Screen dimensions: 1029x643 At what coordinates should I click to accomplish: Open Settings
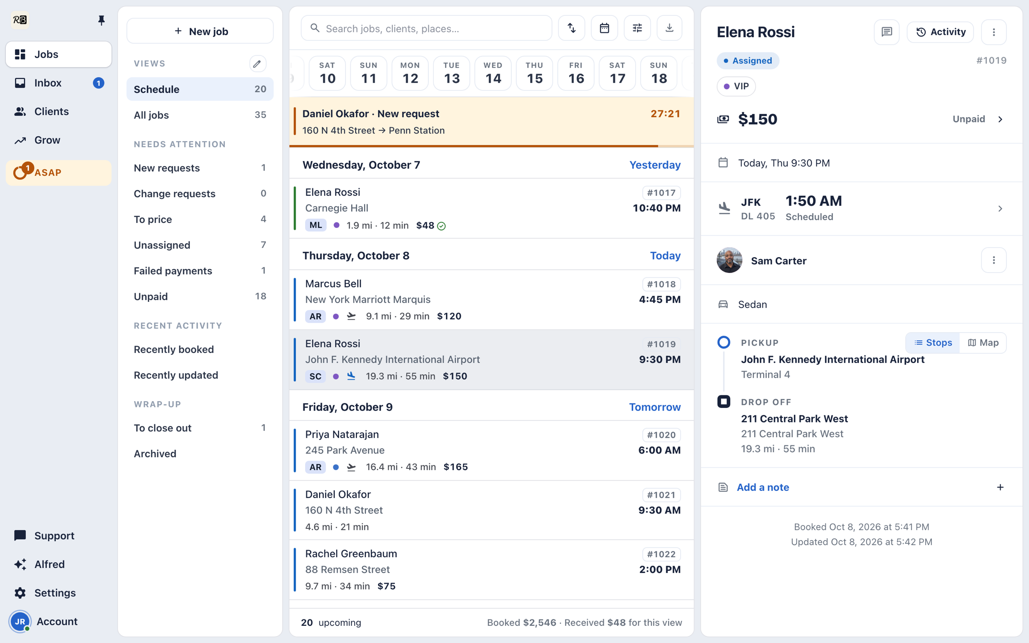tap(58, 592)
